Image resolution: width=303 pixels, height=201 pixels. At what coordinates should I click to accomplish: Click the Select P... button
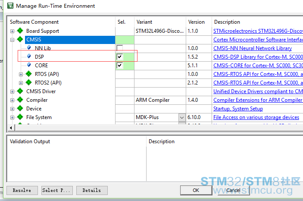tap(57, 190)
